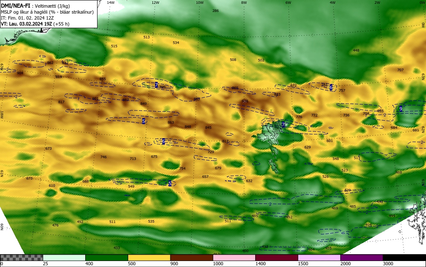Image resolution: width=426 pixels, height=267 pixels.
Task: Click the 862 value on the map
Action: (x=50, y=63)
